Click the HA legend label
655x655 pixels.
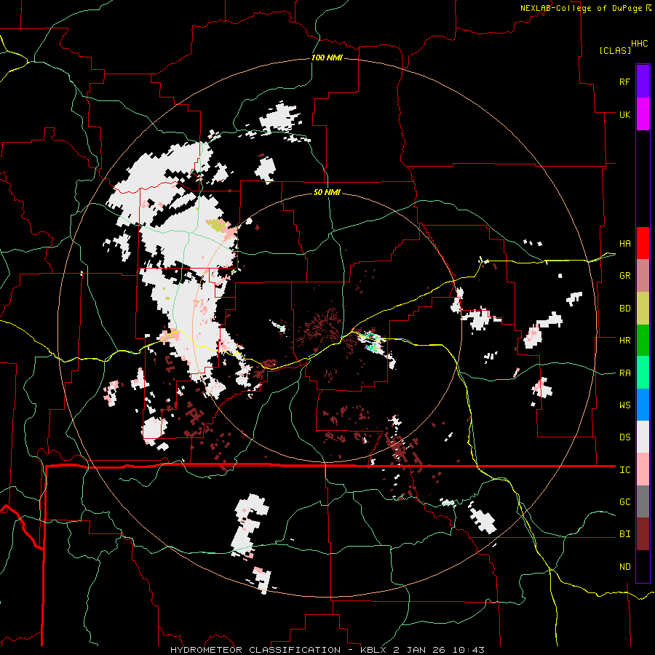tap(624, 244)
